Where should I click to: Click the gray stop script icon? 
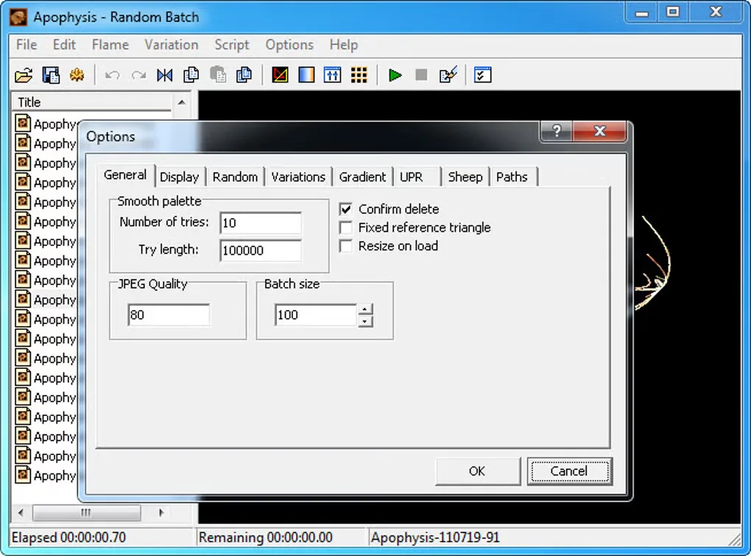click(x=421, y=75)
